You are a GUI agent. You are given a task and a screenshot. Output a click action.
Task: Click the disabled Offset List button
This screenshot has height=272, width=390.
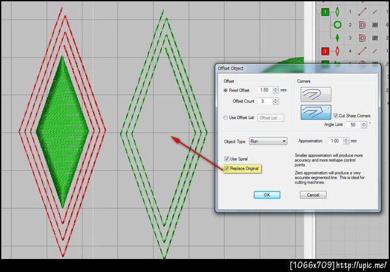270,118
